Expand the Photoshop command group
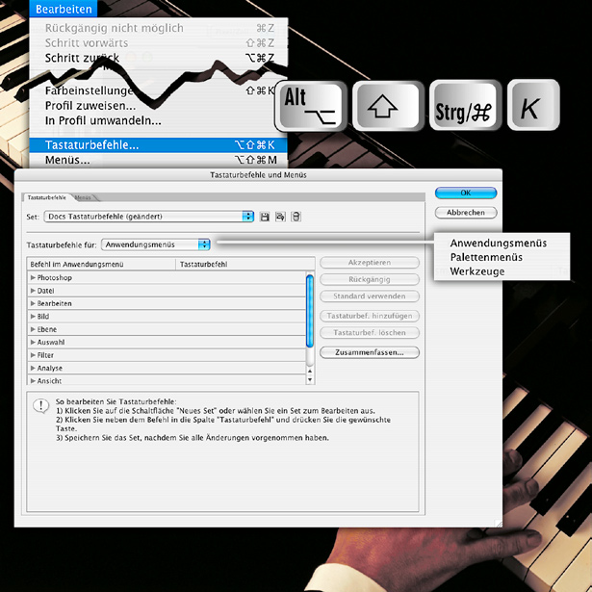The height and width of the screenshot is (592, 592). (x=34, y=277)
